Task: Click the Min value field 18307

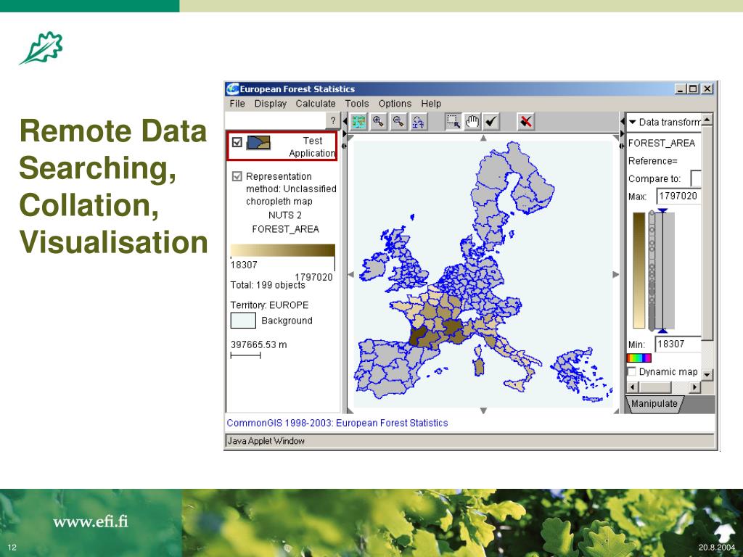Action: [x=678, y=344]
